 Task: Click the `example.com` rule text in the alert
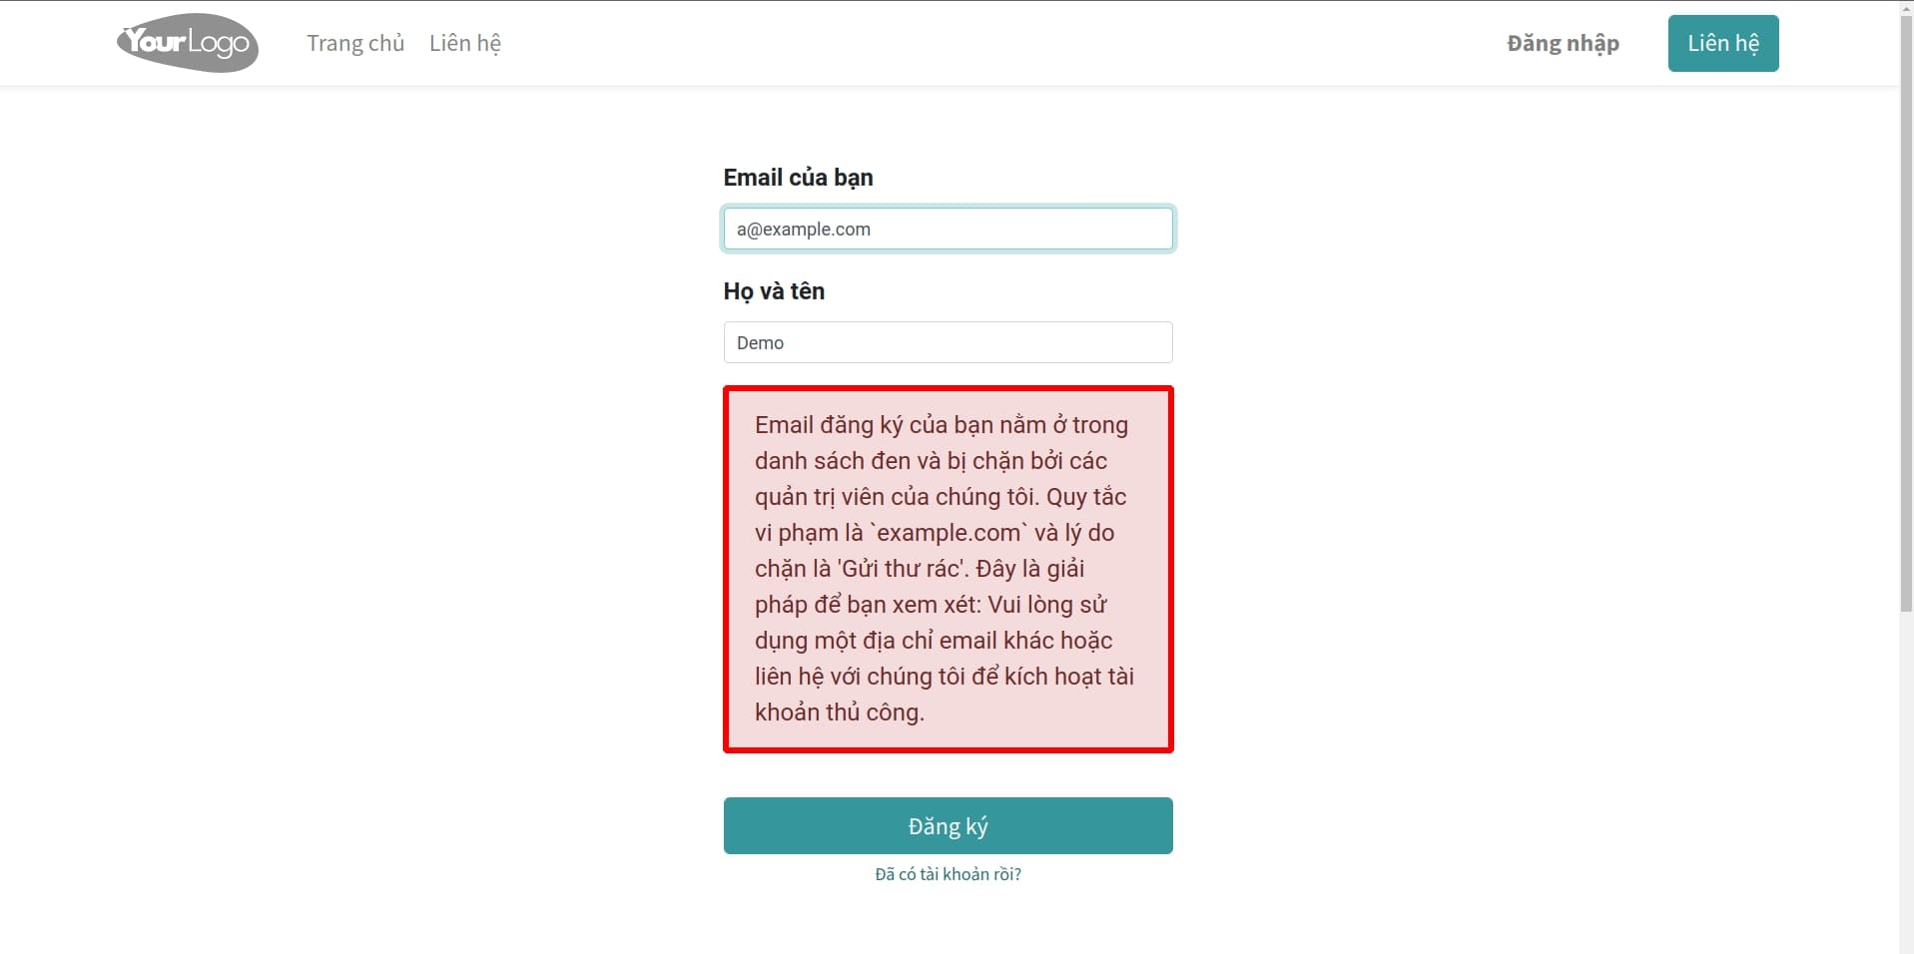(948, 533)
